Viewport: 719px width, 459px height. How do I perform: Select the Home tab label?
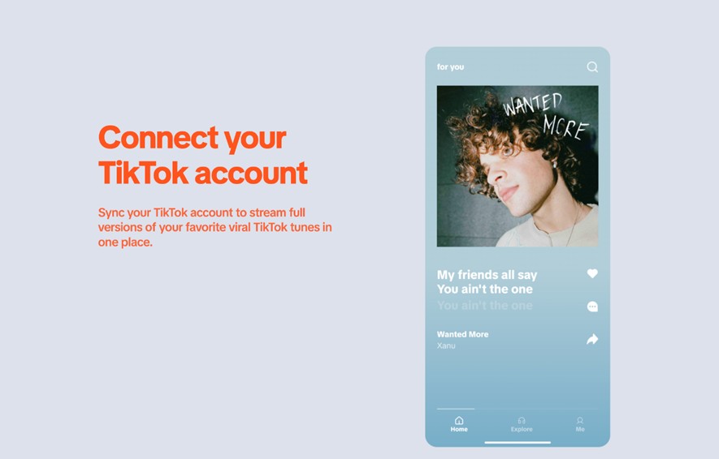[x=459, y=429]
